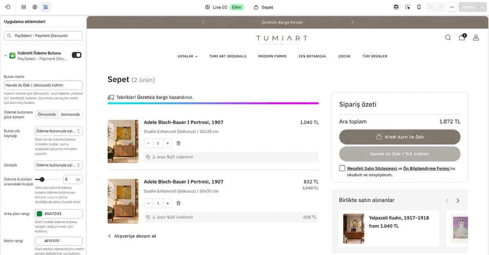
Task: Delete the 832 TL item via trash icon
Action: (x=178, y=203)
